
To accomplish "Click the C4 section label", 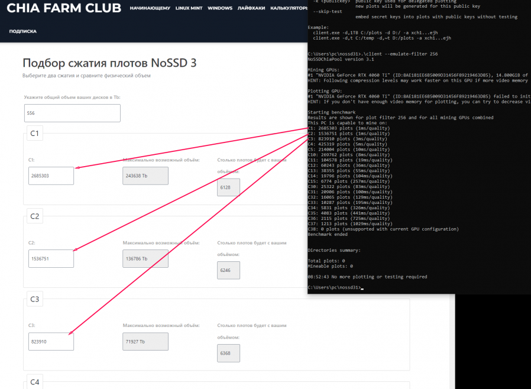I will [34, 382].
